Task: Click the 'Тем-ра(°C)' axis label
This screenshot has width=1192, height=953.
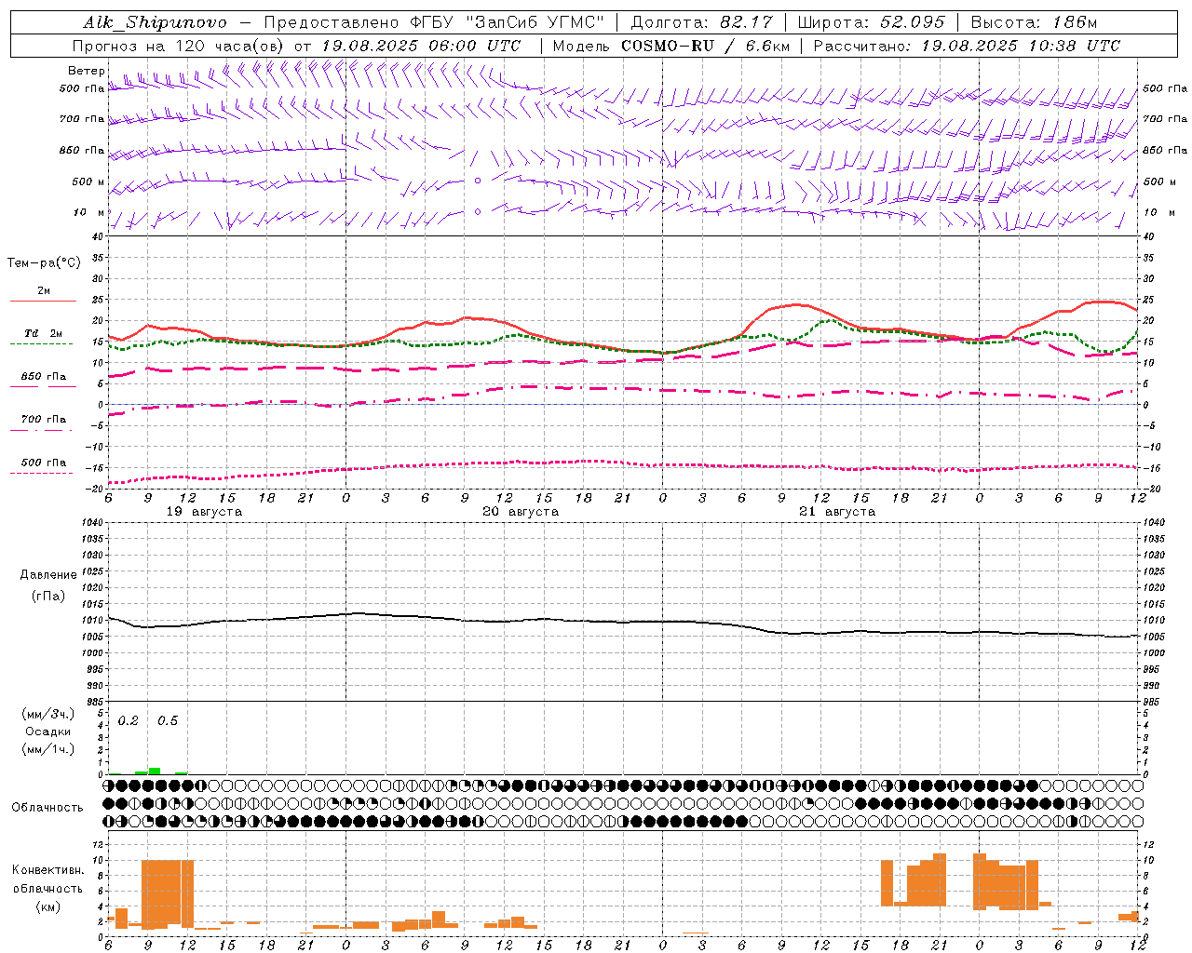Action: click(x=44, y=263)
